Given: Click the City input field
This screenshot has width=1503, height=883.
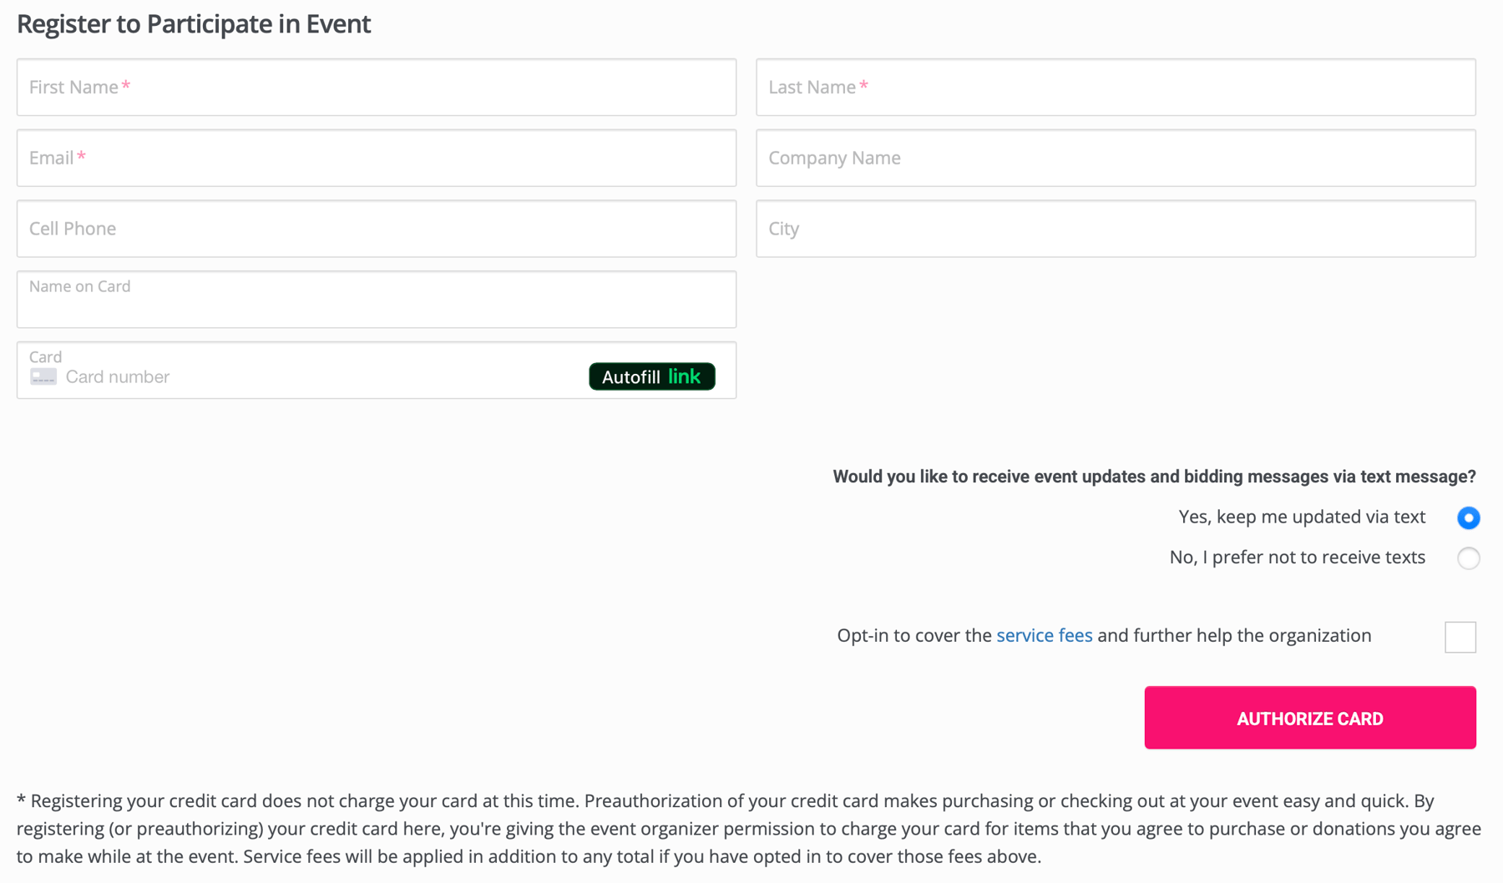Looking at the screenshot, I should (1116, 229).
